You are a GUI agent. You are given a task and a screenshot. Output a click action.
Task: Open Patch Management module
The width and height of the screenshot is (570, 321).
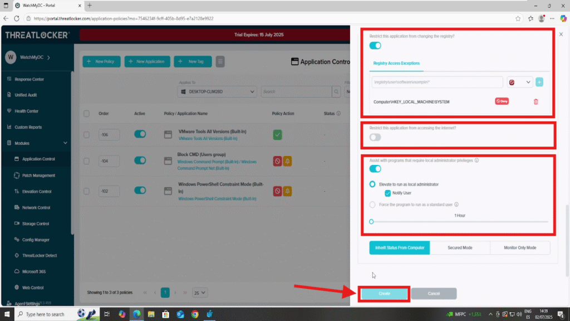pyautogui.click(x=38, y=176)
